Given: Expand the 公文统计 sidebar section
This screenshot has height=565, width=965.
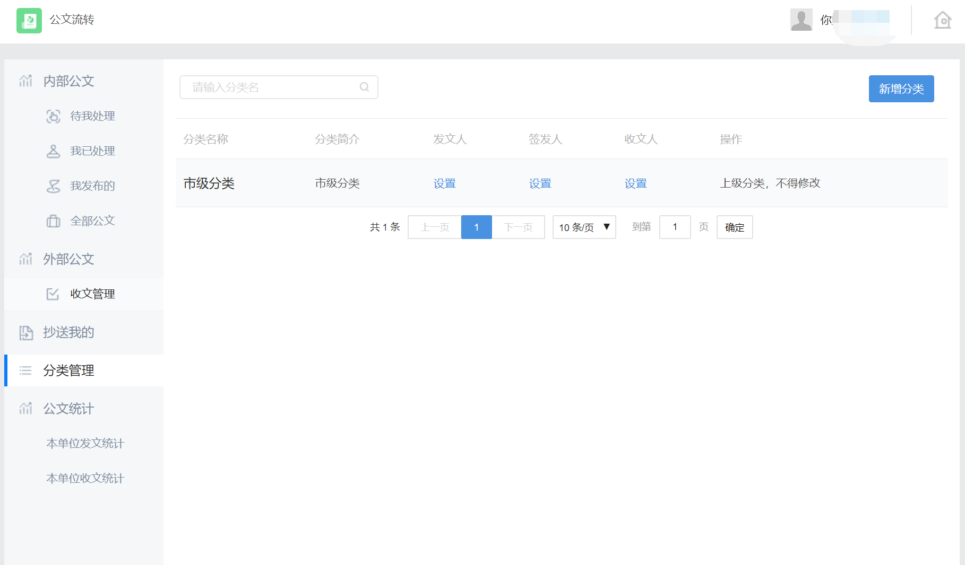Looking at the screenshot, I should pos(68,409).
